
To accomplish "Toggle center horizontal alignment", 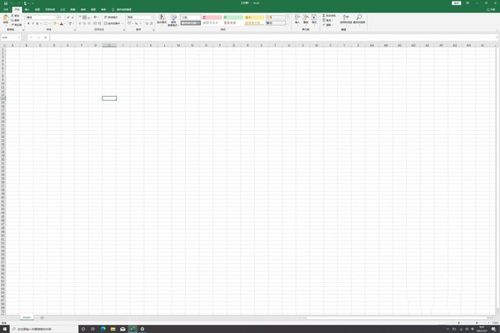I will click(84, 23).
